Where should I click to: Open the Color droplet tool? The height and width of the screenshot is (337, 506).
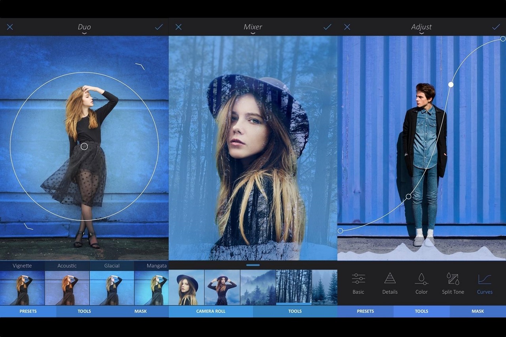click(421, 284)
